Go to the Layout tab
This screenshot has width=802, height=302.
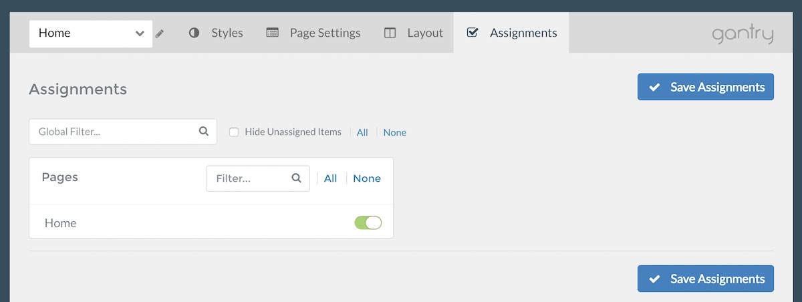pos(414,33)
